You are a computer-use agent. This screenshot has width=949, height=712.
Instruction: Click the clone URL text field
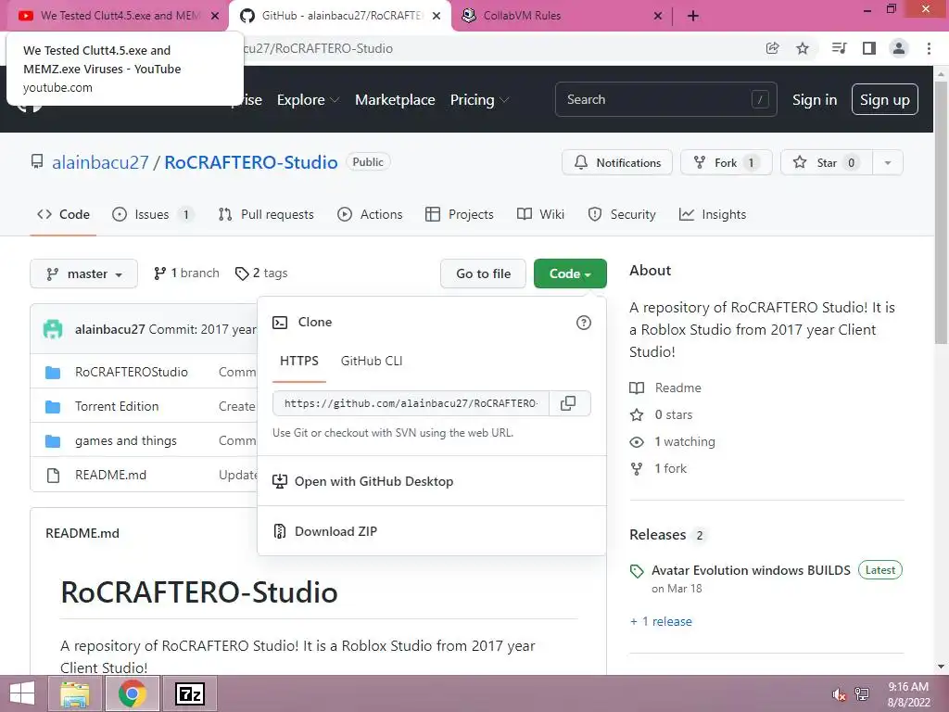(x=411, y=403)
